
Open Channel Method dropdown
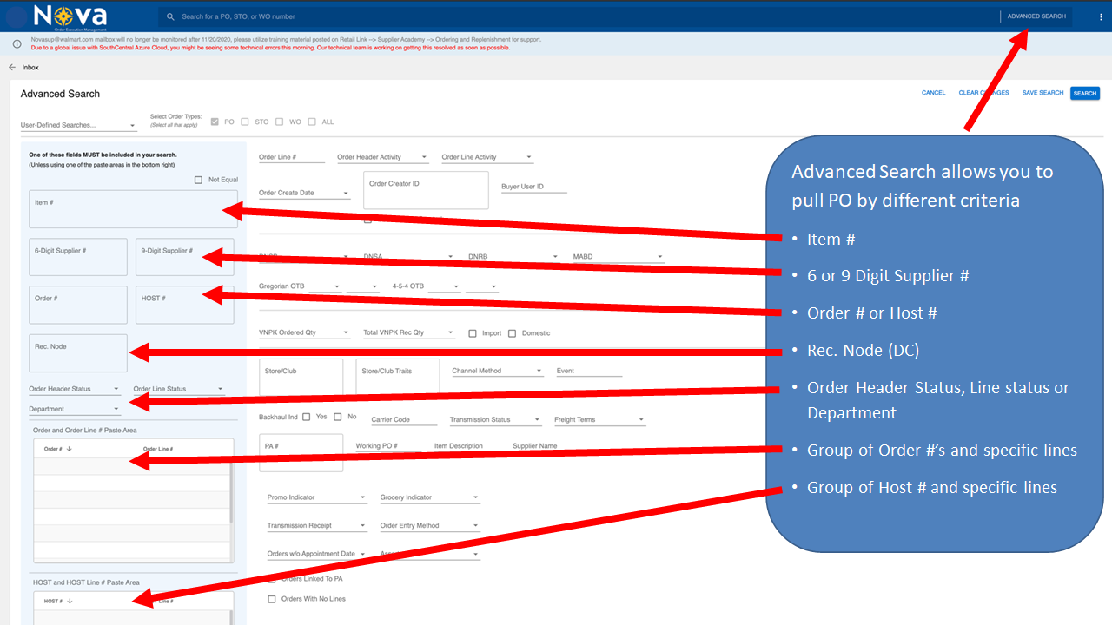[x=498, y=371]
